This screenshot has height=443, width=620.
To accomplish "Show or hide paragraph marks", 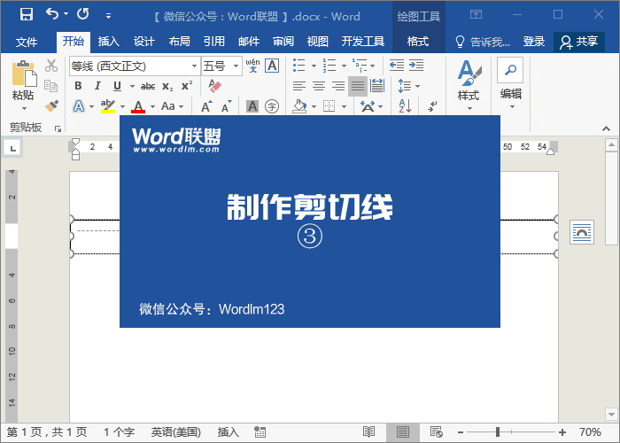I will click(432, 106).
